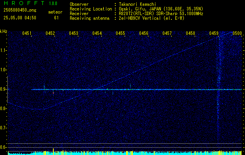The height and width of the screenshot is (155, 245).
Task: Click the Observer field label
Action: 79,4
